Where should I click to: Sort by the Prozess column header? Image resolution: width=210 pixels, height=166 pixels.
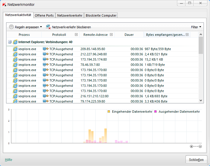pyautogui.click(x=24, y=35)
